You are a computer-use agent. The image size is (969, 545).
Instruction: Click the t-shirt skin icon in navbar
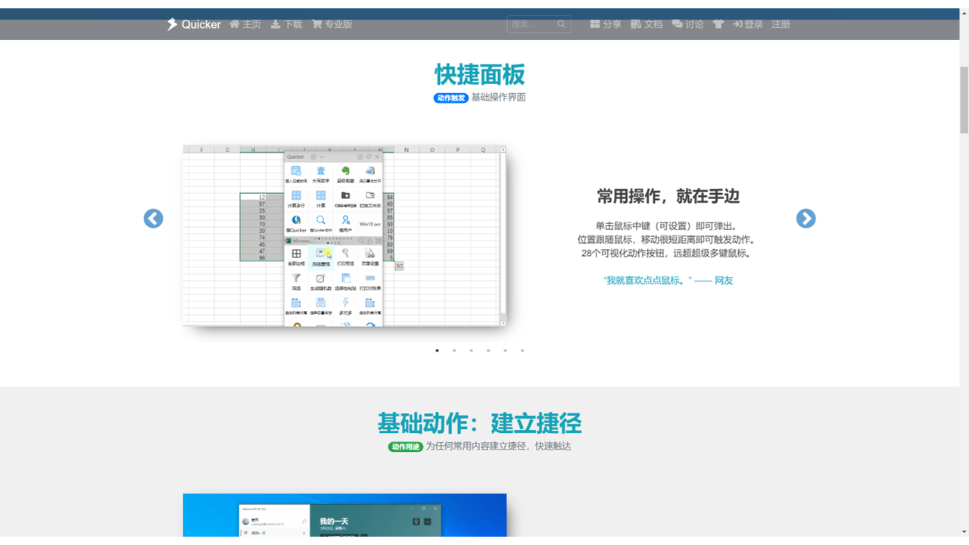tap(718, 24)
